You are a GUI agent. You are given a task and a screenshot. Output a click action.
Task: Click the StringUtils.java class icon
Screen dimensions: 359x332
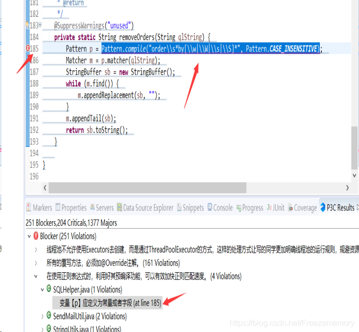[49, 328]
